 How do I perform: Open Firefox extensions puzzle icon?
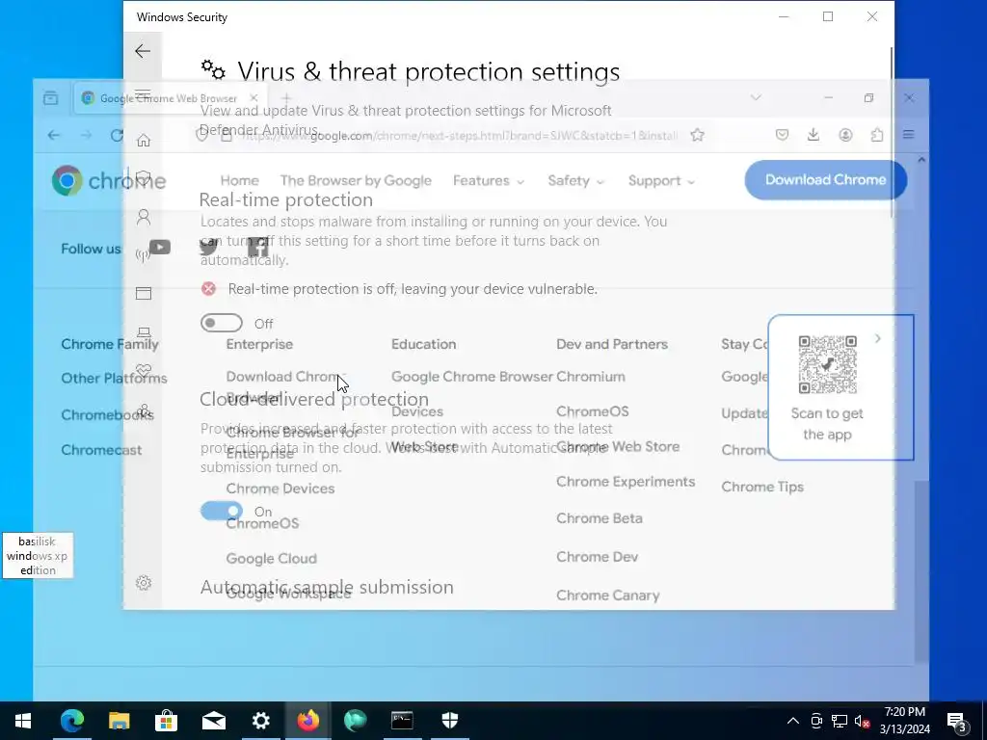pos(877,135)
